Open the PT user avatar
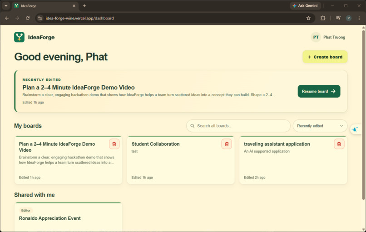The height and width of the screenshot is (232, 366). coord(316,37)
